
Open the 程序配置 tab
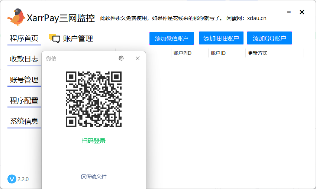[24, 101]
